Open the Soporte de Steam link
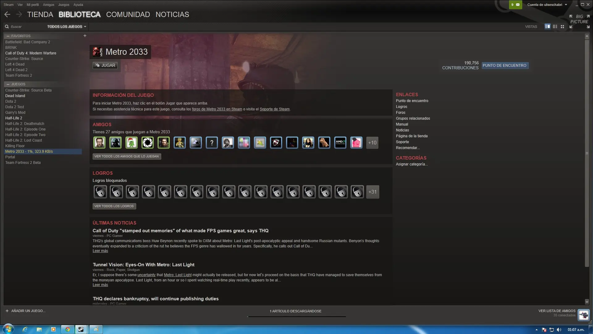 275,109
